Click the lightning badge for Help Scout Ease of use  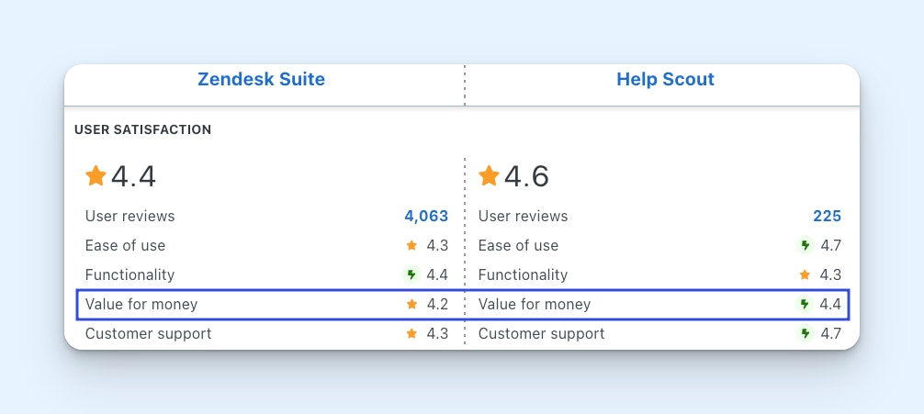click(x=805, y=245)
